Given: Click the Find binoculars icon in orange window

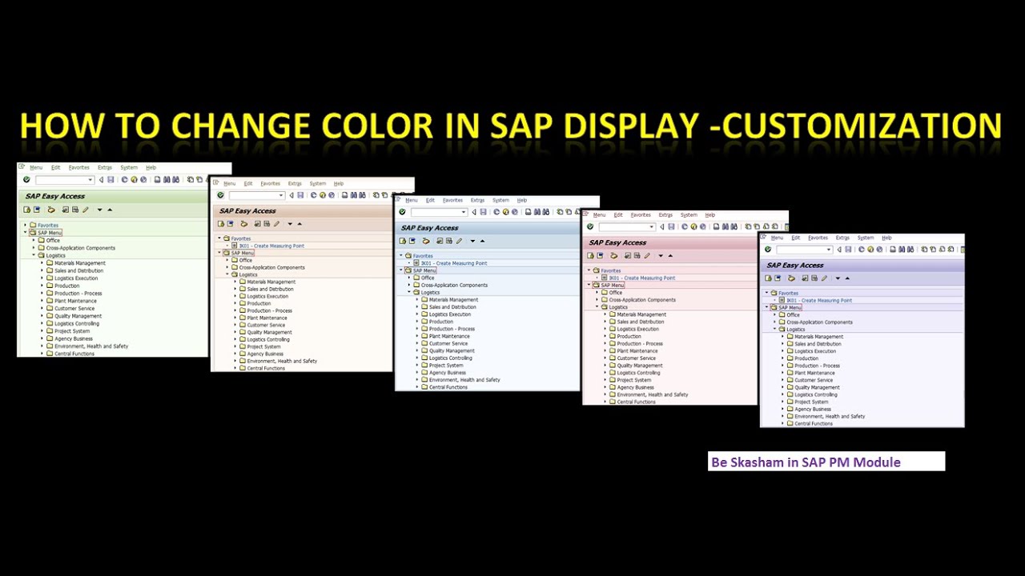Looking at the screenshot, I should coord(353,195).
